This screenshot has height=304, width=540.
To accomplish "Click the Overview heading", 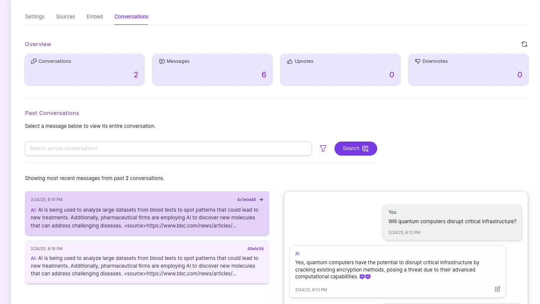I will tap(38, 44).
